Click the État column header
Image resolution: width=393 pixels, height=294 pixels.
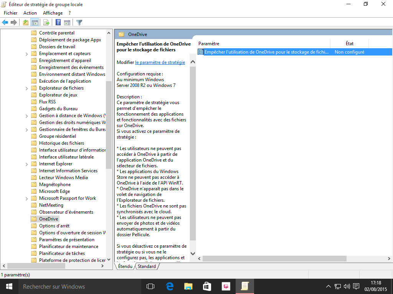click(349, 44)
